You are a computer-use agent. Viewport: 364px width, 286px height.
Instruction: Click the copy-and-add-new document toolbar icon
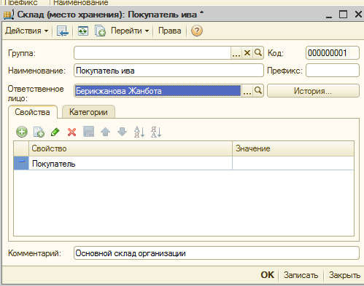[x=100, y=31]
